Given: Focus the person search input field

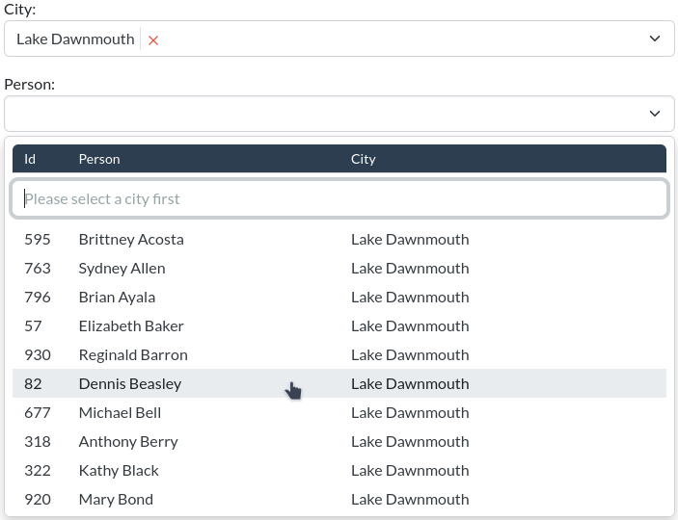Looking at the screenshot, I should [339, 199].
